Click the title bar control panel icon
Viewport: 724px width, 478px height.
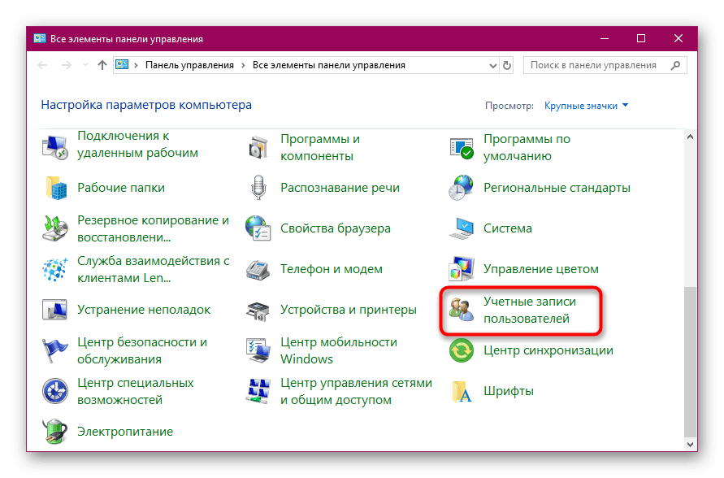tap(40, 39)
